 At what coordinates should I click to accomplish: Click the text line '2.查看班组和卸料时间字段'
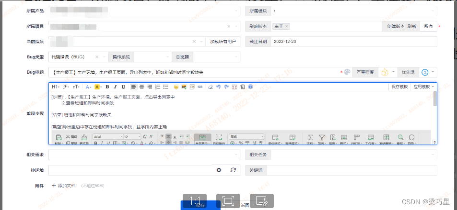[x=88, y=103]
